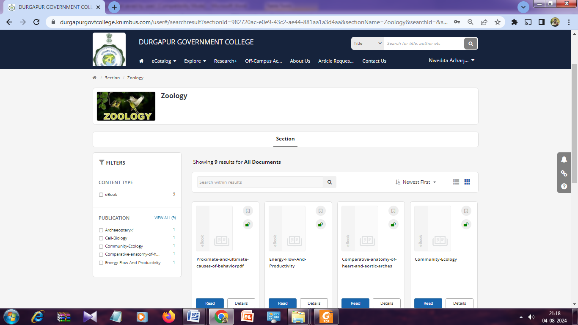Switch to grid view layout icon
This screenshot has height=325, width=578.
click(x=467, y=182)
